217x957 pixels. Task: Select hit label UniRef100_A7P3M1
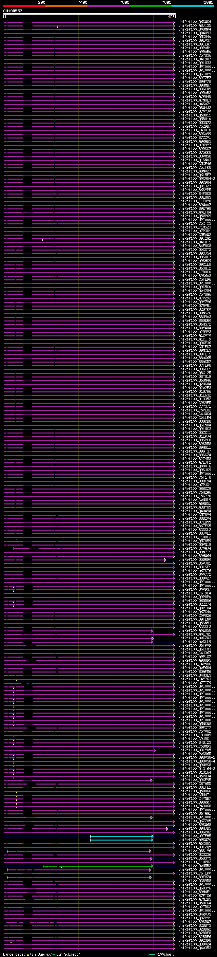coord(195,231)
